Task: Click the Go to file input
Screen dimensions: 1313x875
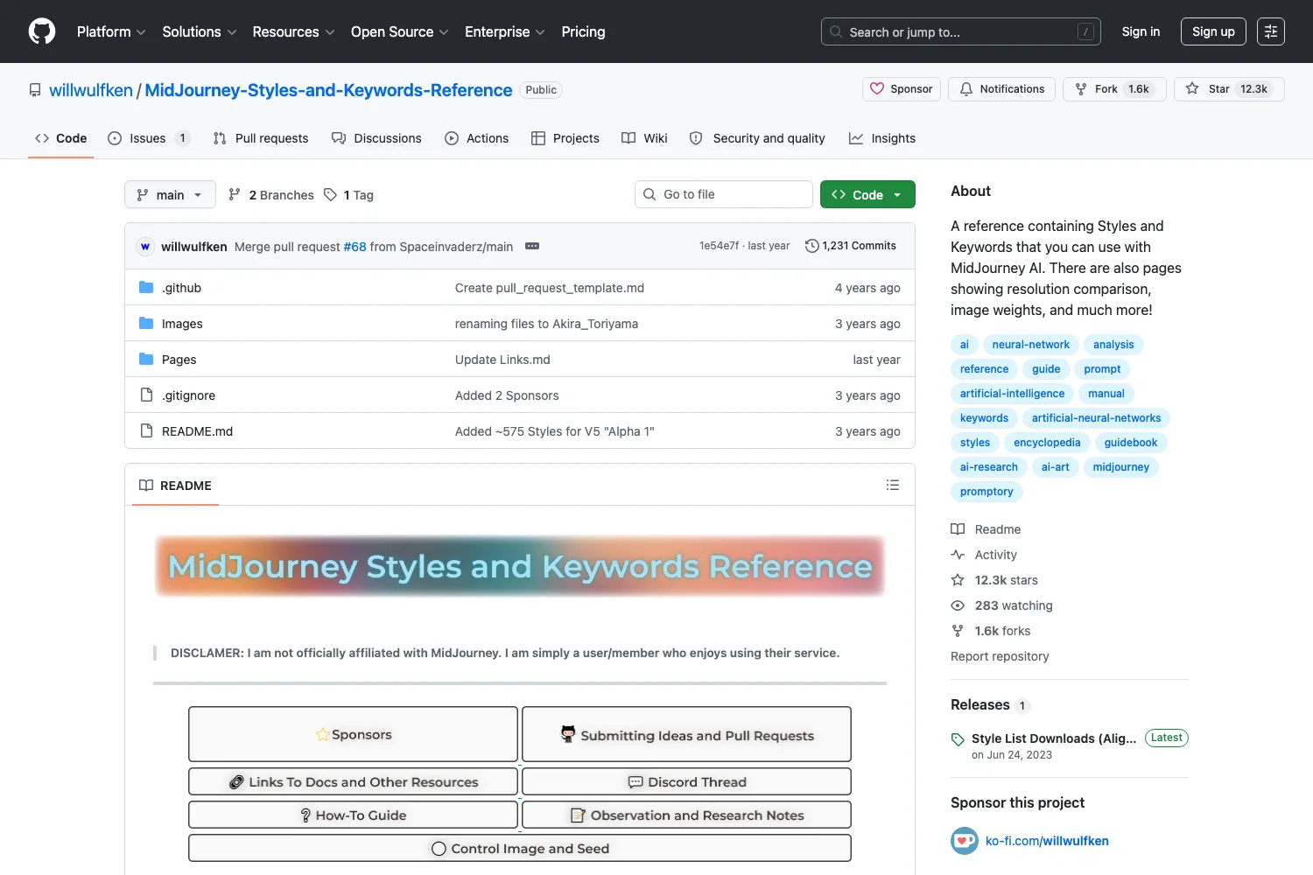Action: (x=724, y=194)
